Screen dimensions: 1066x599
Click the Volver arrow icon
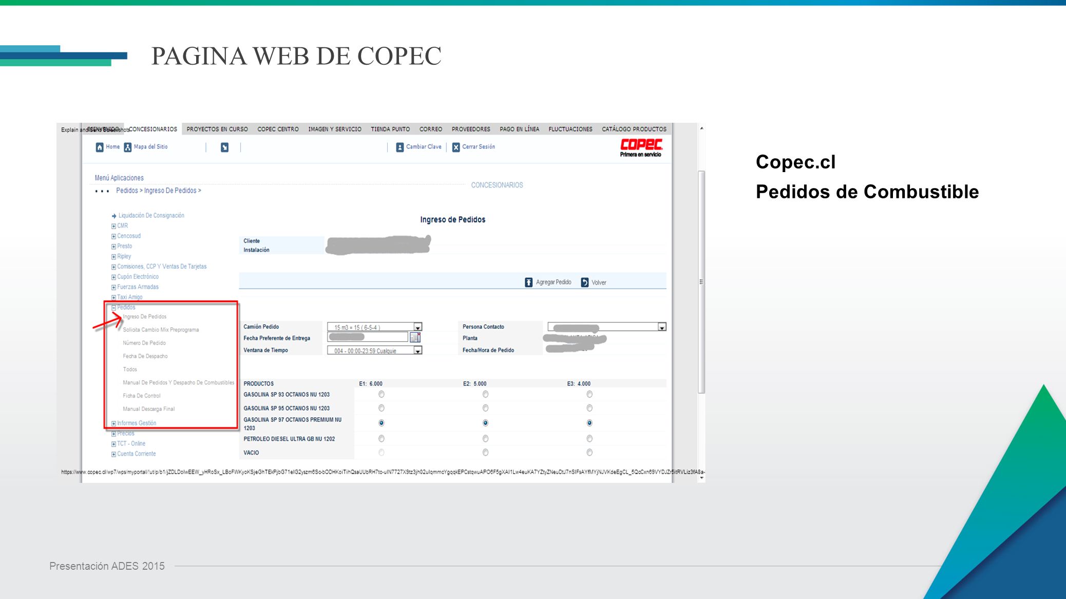click(585, 283)
